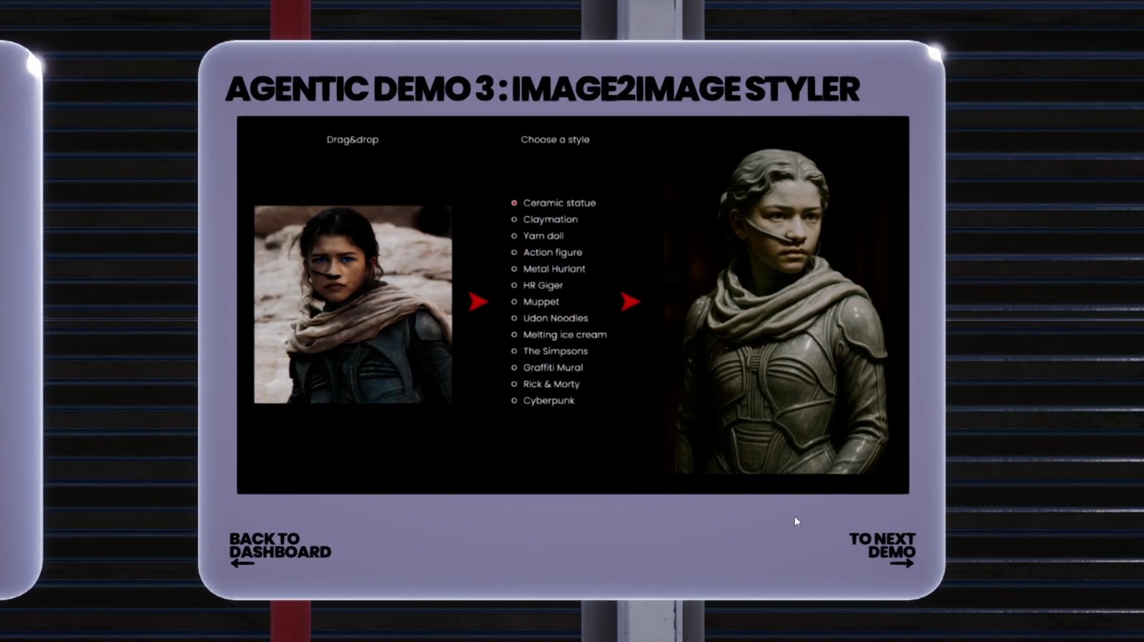Continue to next demo
1144x642 pixels.
click(x=882, y=549)
